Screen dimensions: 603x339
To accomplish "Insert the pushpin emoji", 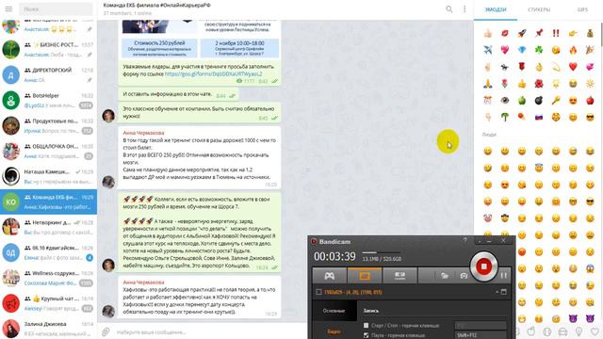I will point(539,34).
